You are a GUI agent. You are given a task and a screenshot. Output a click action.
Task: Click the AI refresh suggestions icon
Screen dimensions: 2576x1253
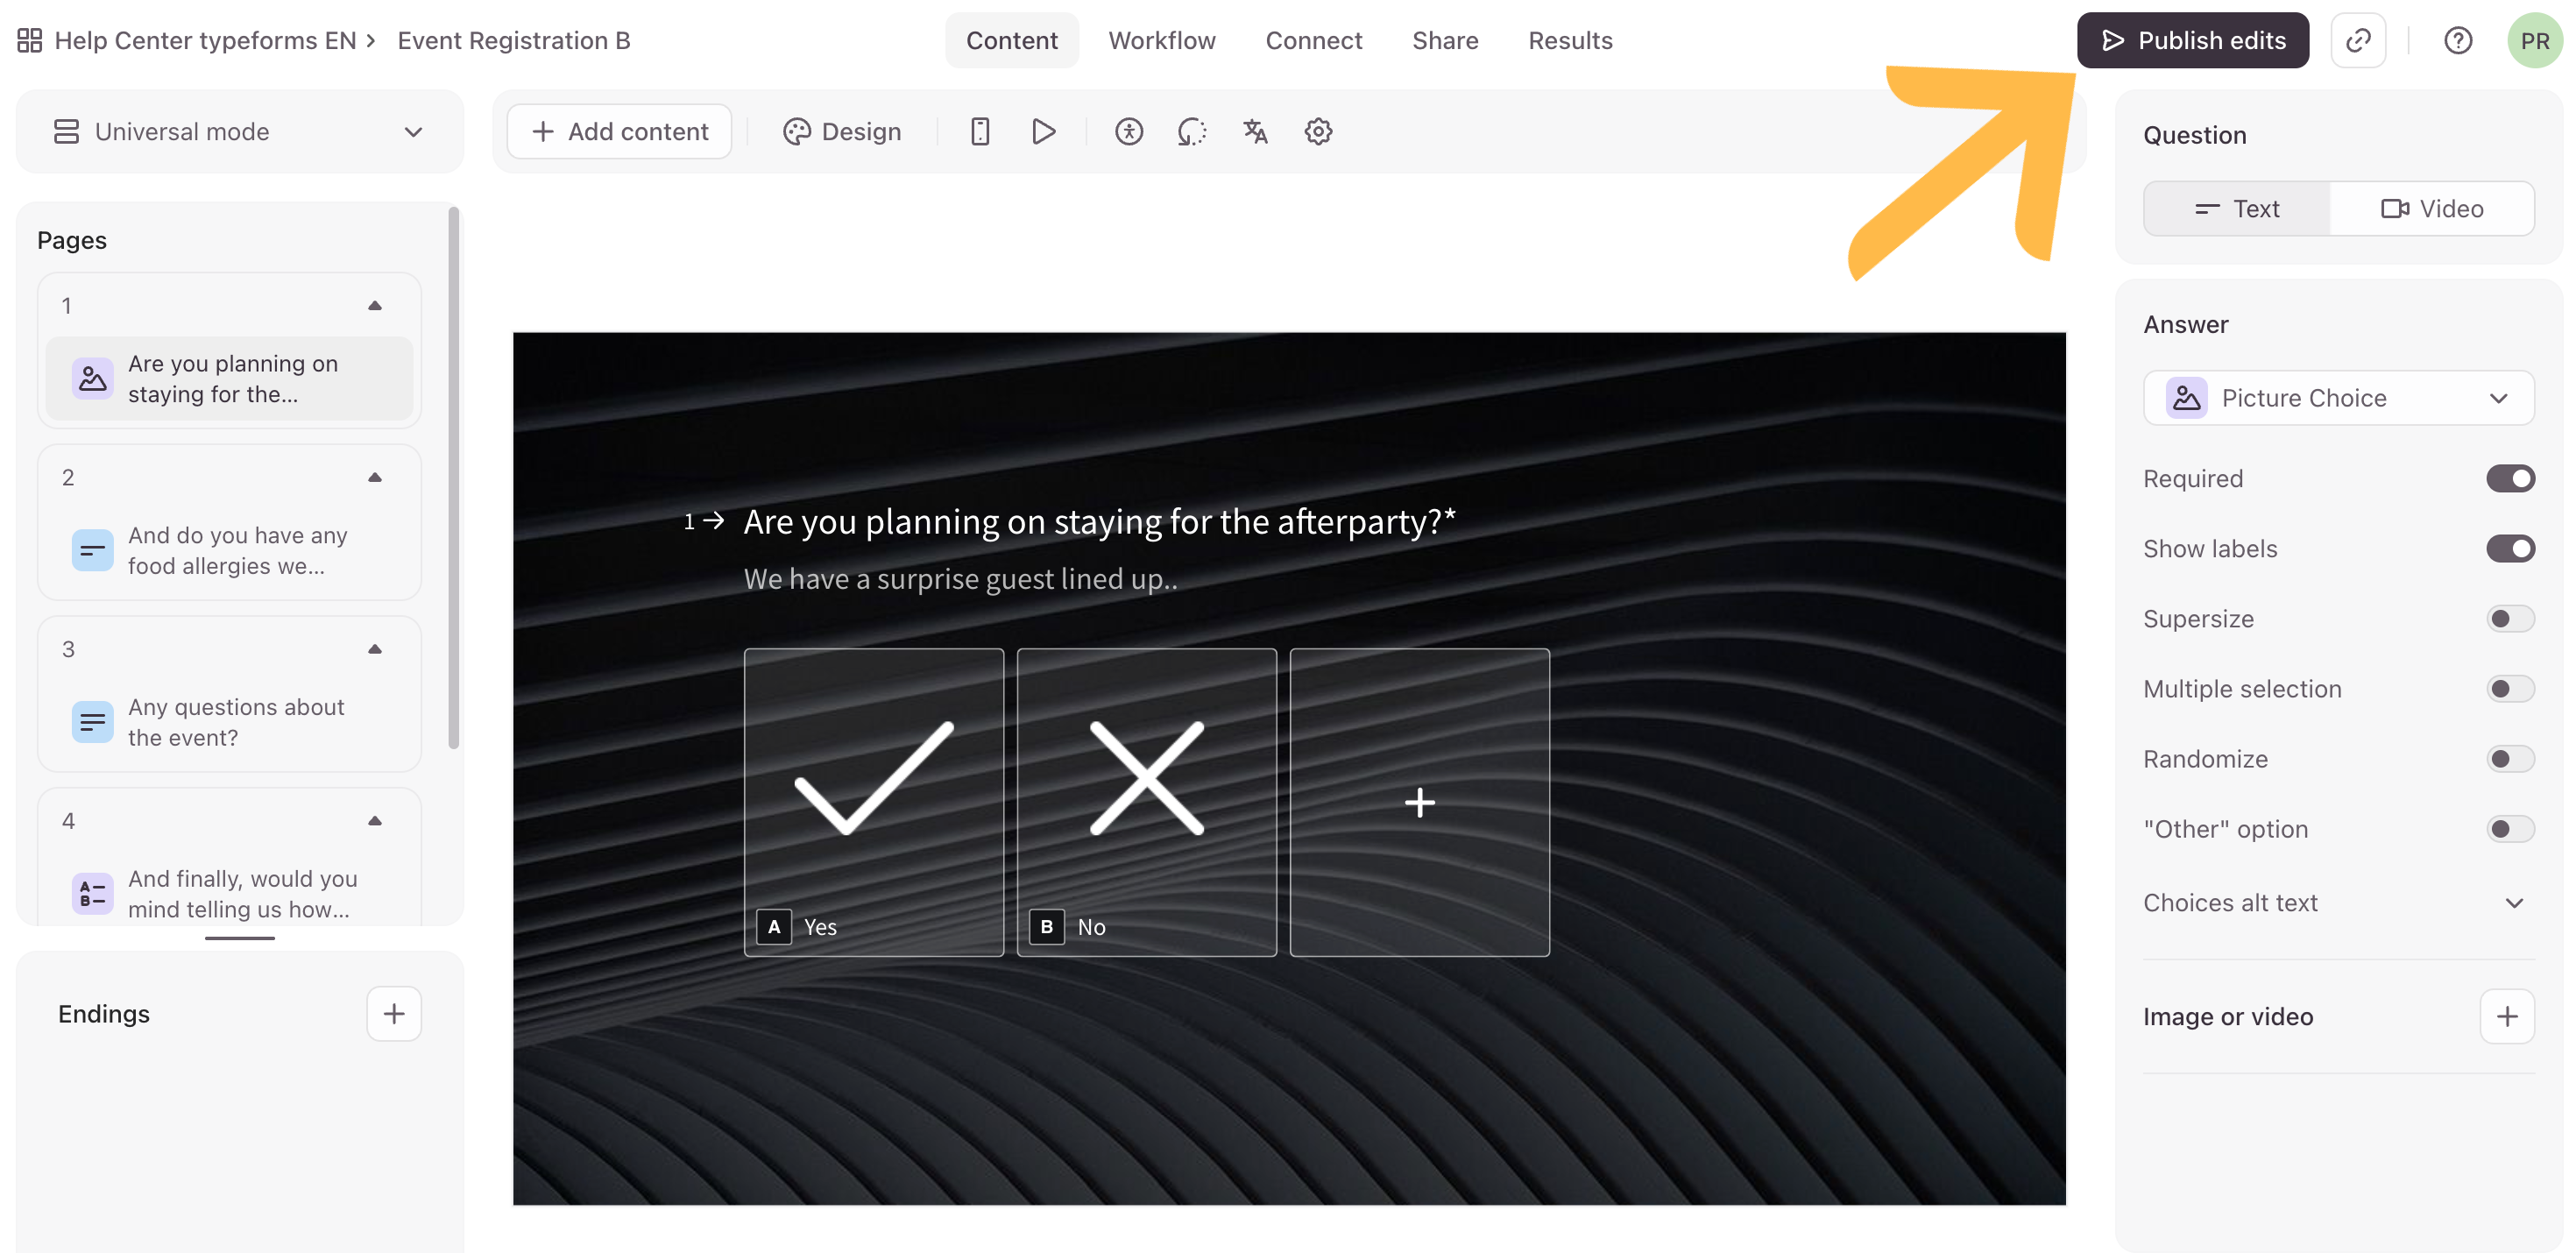click(1191, 131)
